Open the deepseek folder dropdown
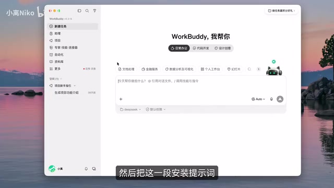This screenshot has height=188, width=334. click(130, 109)
